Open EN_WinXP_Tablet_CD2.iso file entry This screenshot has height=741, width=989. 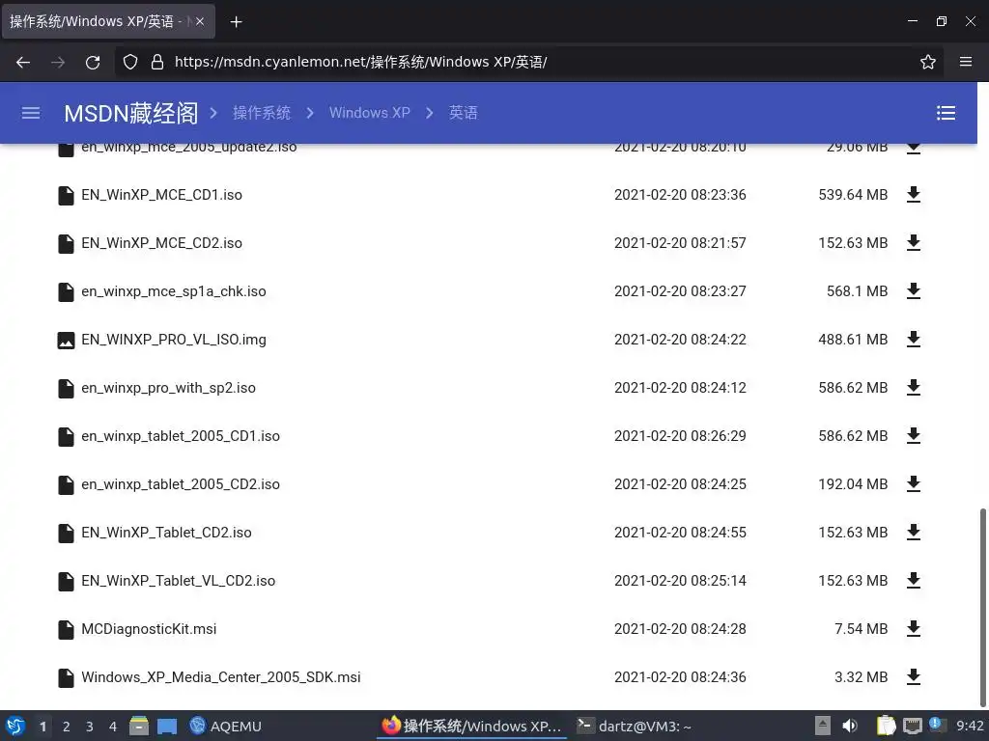(166, 533)
